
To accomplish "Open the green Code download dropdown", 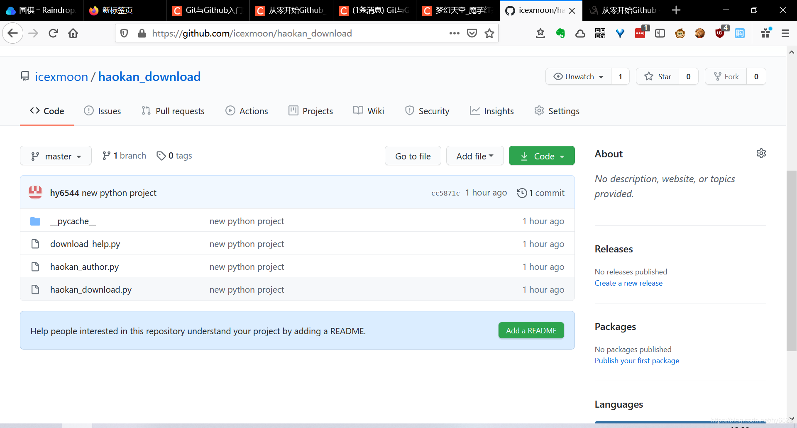I will (x=542, y=156).
